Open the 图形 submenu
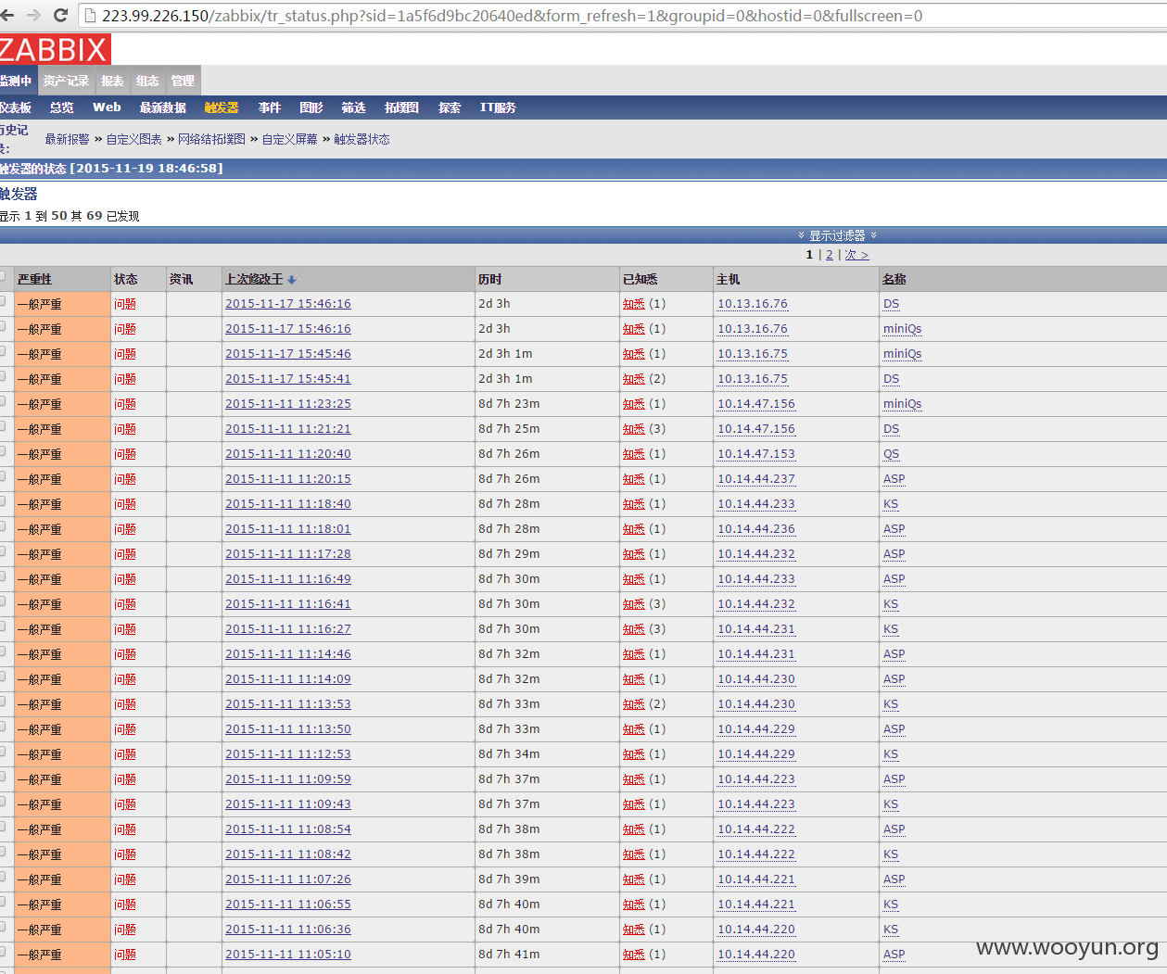The image size is (1167, 974). pos(311,108)
